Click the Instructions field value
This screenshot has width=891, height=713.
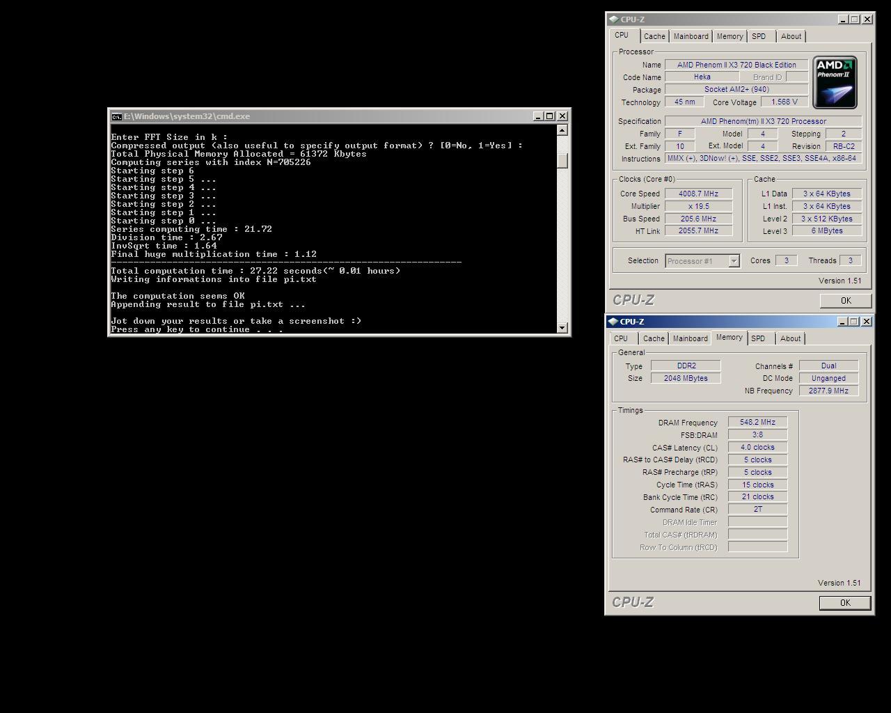pos(764,159)
